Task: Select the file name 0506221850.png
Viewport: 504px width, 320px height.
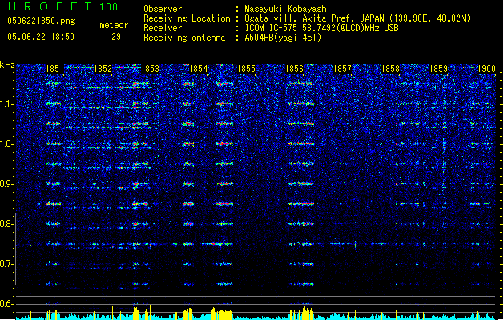Action: coord(41,21)
